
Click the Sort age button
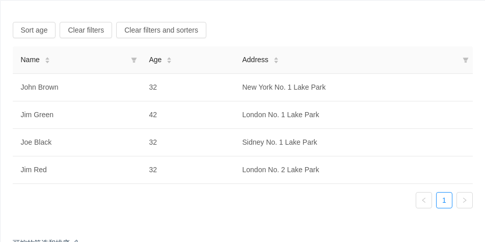pos(34,30)
